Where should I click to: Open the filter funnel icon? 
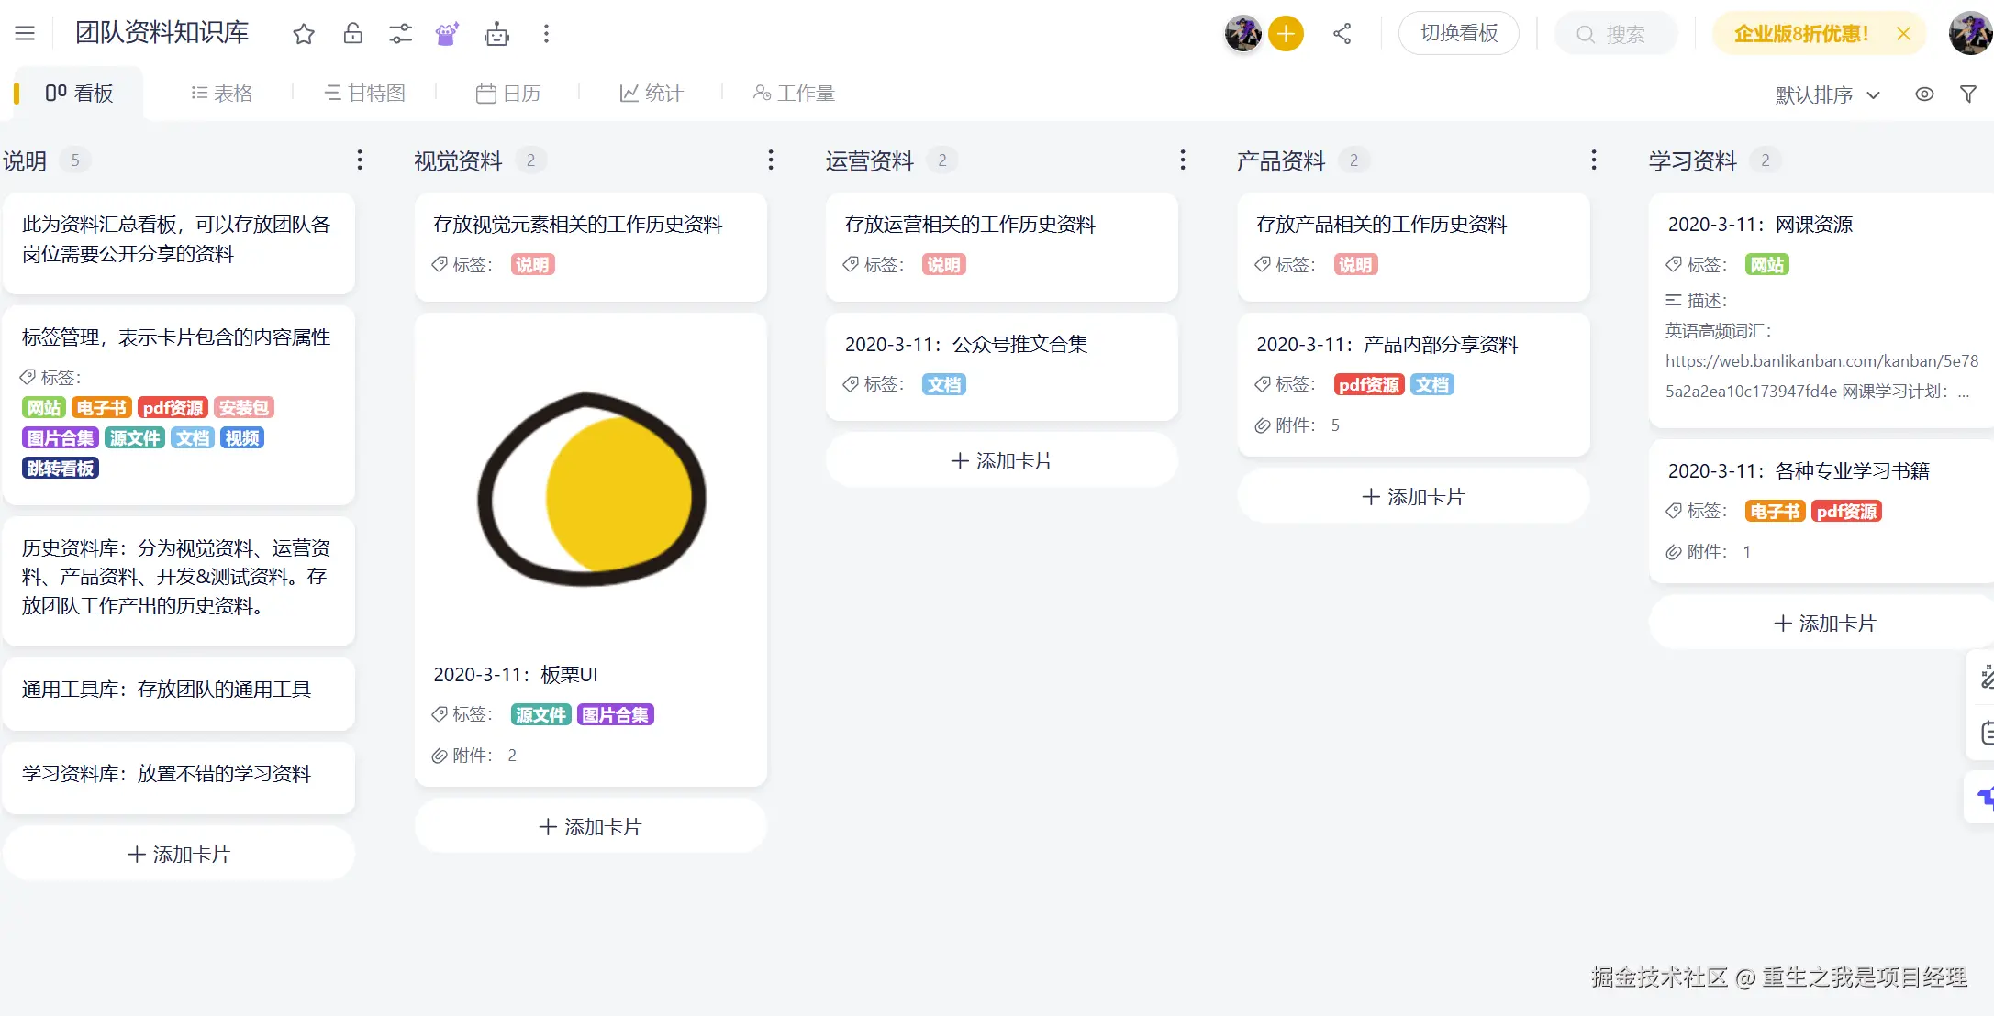point(1967,94)
